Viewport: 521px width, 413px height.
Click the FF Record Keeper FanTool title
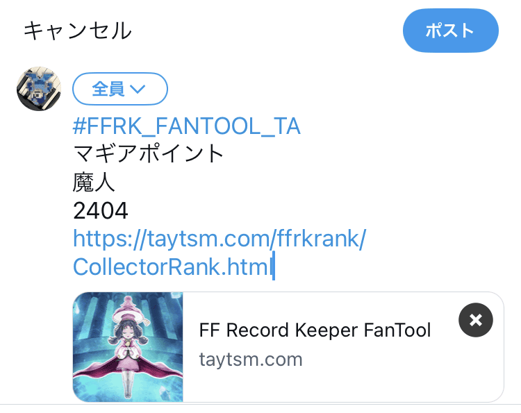(x=315, y=330)
